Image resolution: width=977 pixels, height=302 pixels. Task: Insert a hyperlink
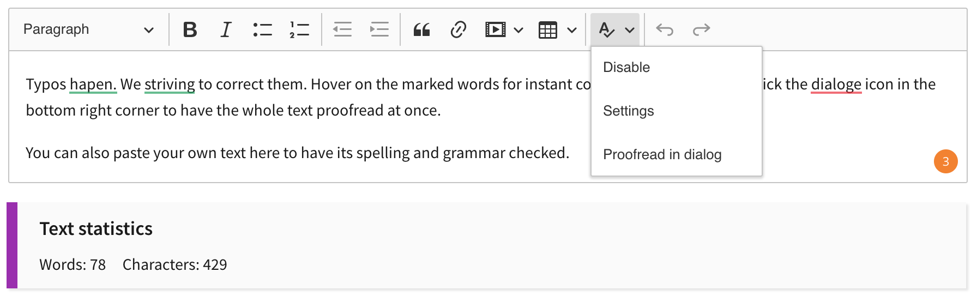pyautogui.click(x=458, y=29)
